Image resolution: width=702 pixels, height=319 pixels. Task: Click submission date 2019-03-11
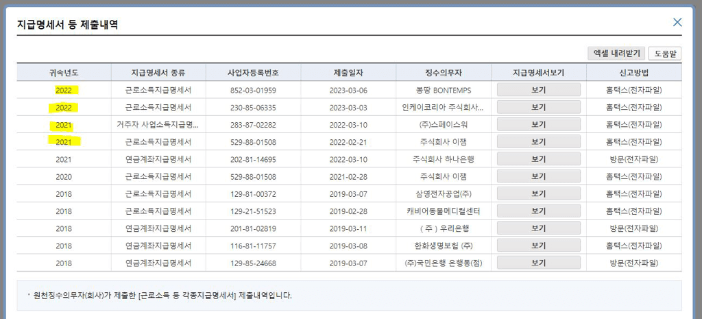point(348,228)
